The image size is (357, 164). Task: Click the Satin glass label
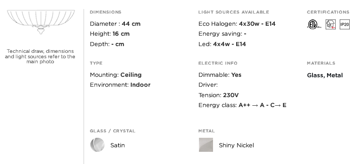(118, 145)
